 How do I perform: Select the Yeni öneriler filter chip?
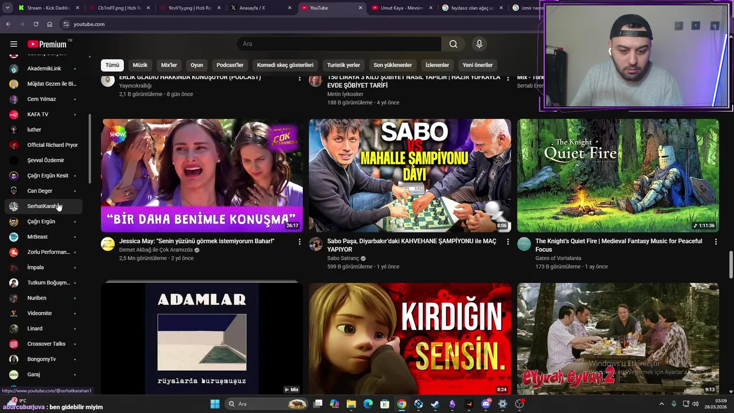(x=478, y=65)
